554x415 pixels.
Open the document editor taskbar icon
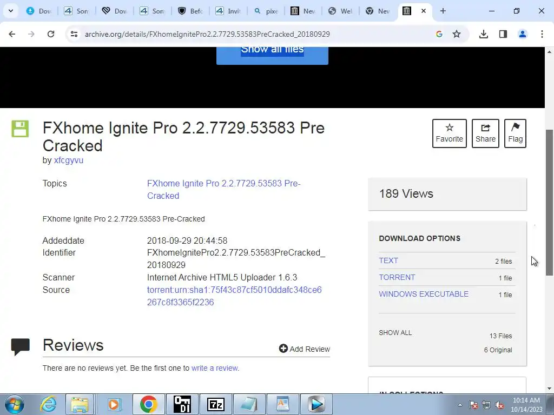[283, 404]
